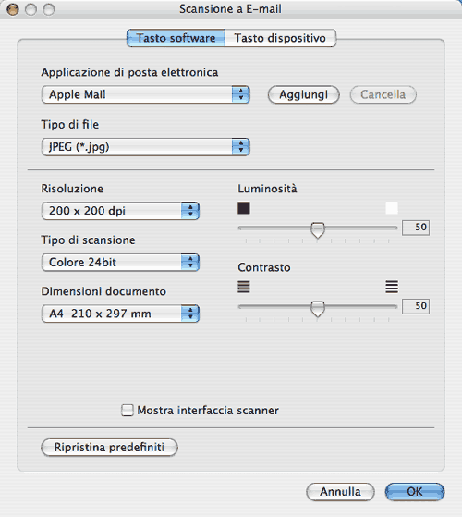
Task: Enable Mostra interfaccia scanner checkbox
Action: pyautogui.click(x=128, y=411)
